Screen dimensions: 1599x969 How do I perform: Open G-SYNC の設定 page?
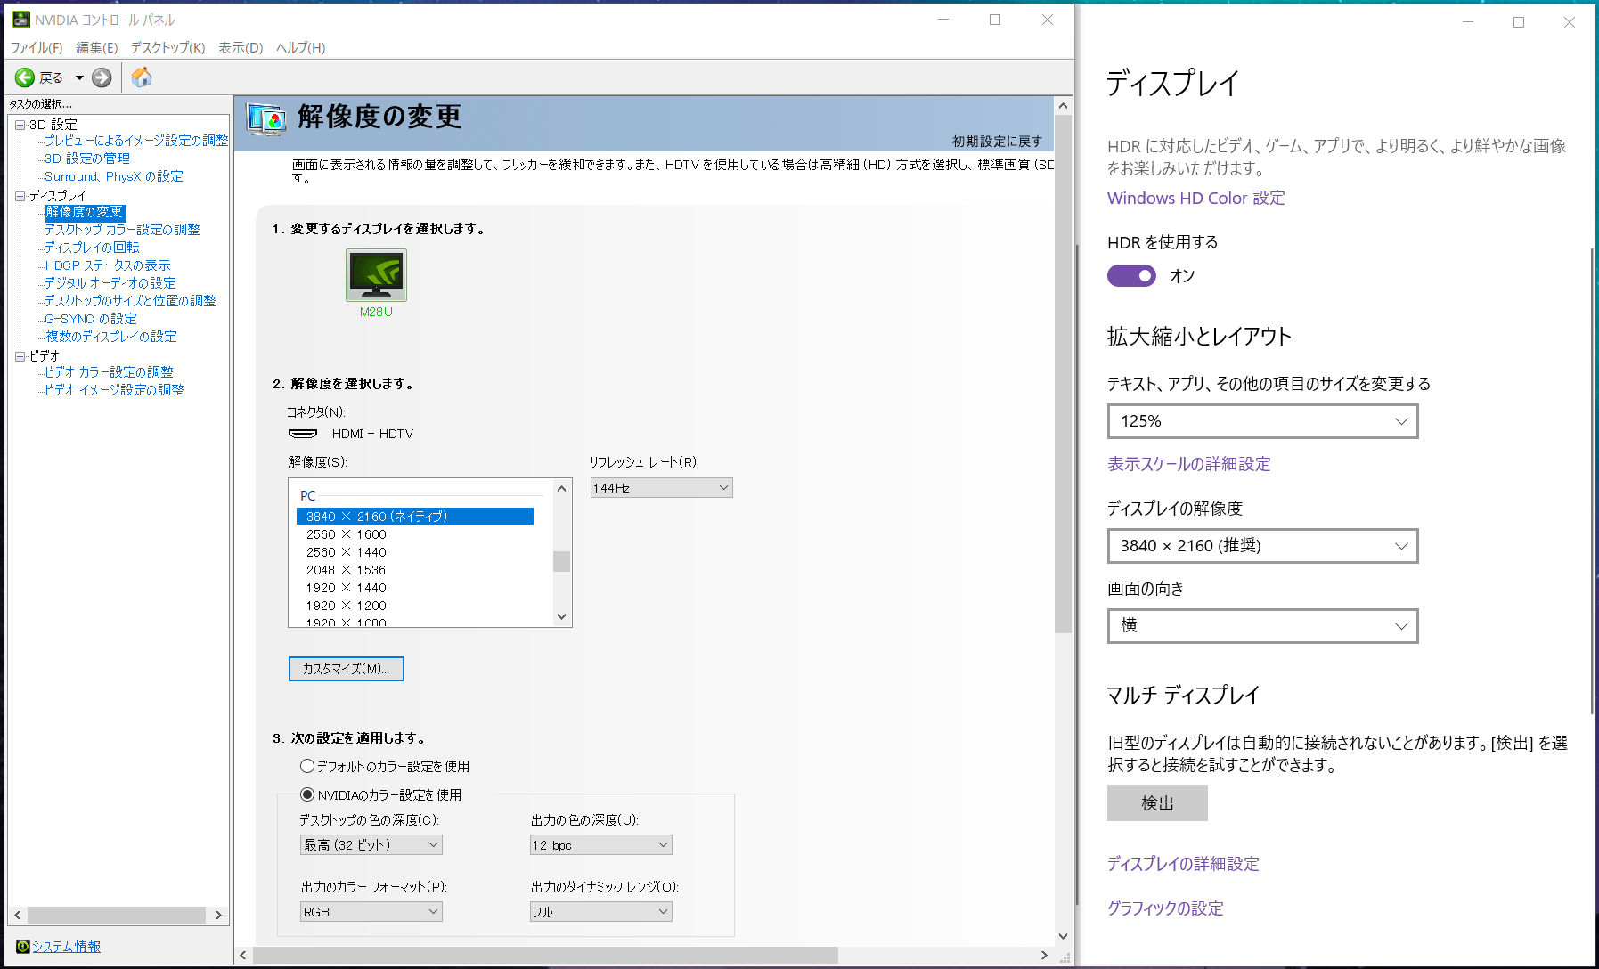point(91,319)
